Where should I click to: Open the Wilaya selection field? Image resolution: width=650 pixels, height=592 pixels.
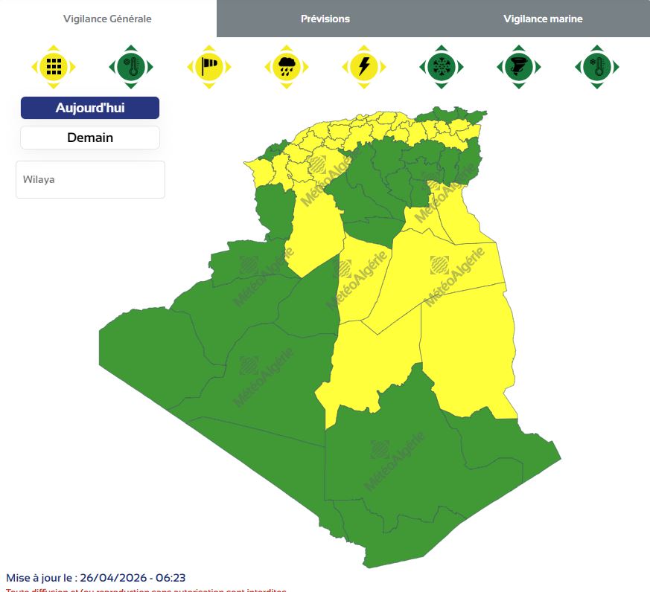tap(90, 179)
